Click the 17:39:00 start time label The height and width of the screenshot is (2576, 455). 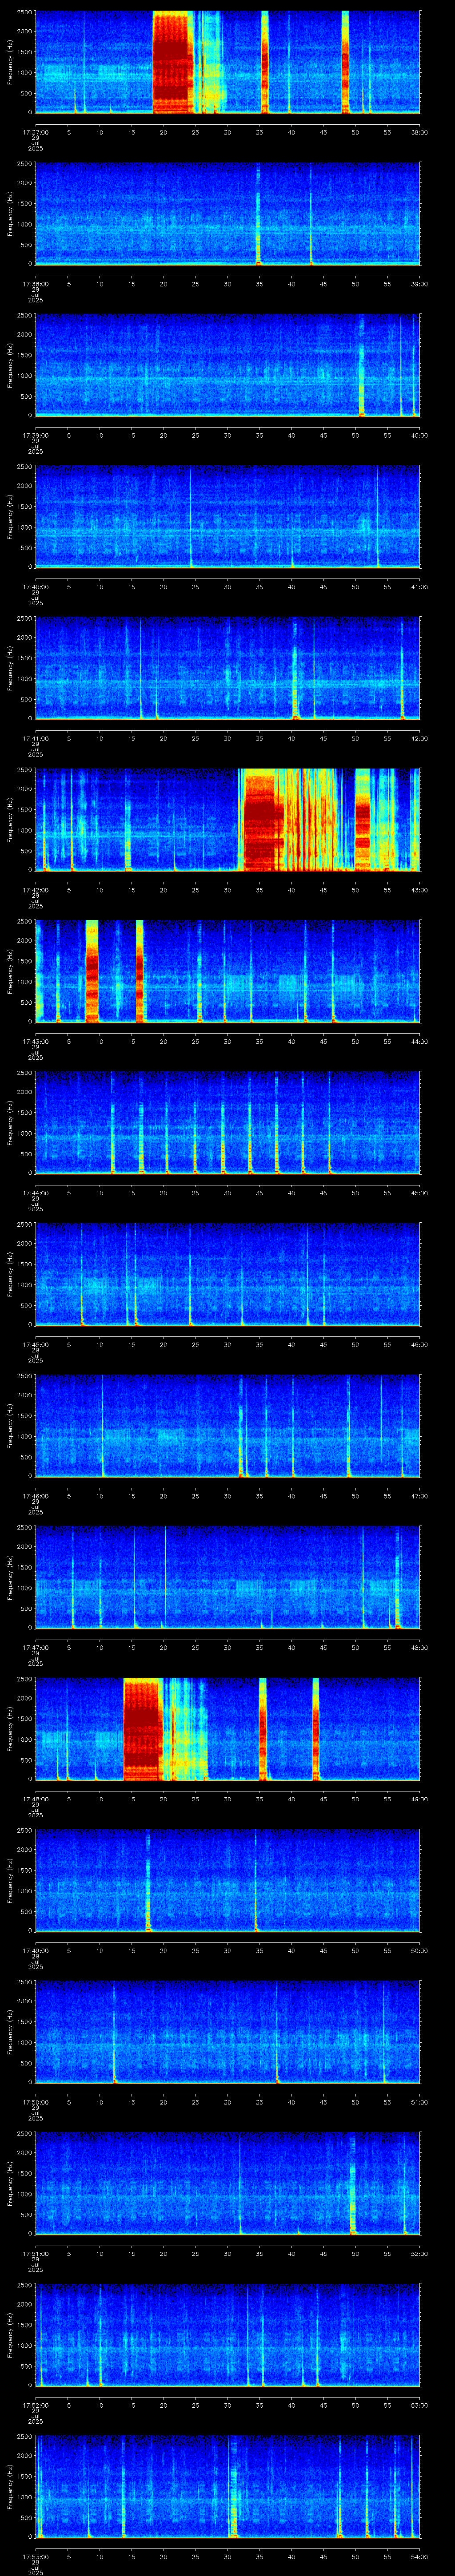35,435
